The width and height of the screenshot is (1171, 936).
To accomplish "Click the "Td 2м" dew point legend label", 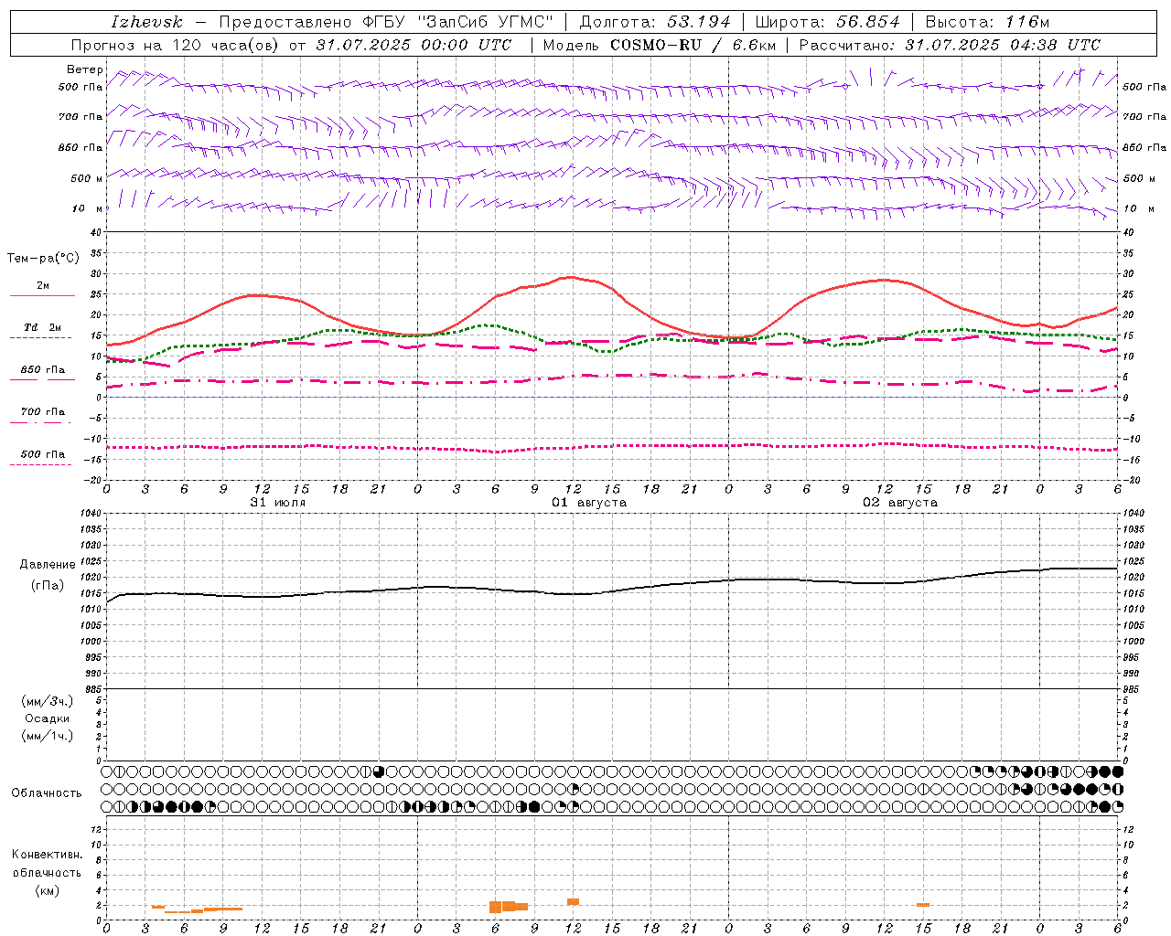I will pos(43,327).
